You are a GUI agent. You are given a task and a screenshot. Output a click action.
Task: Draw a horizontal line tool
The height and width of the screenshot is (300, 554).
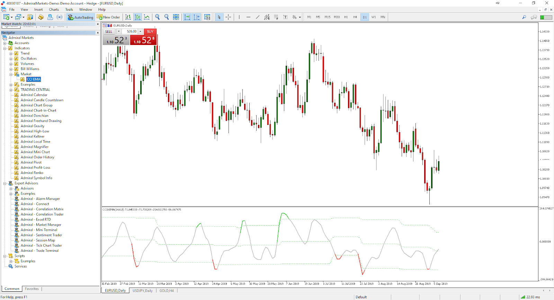(x=248, y=17)
